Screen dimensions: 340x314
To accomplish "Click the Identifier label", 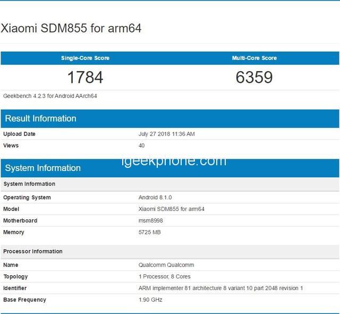I will (x=15, y=288).
